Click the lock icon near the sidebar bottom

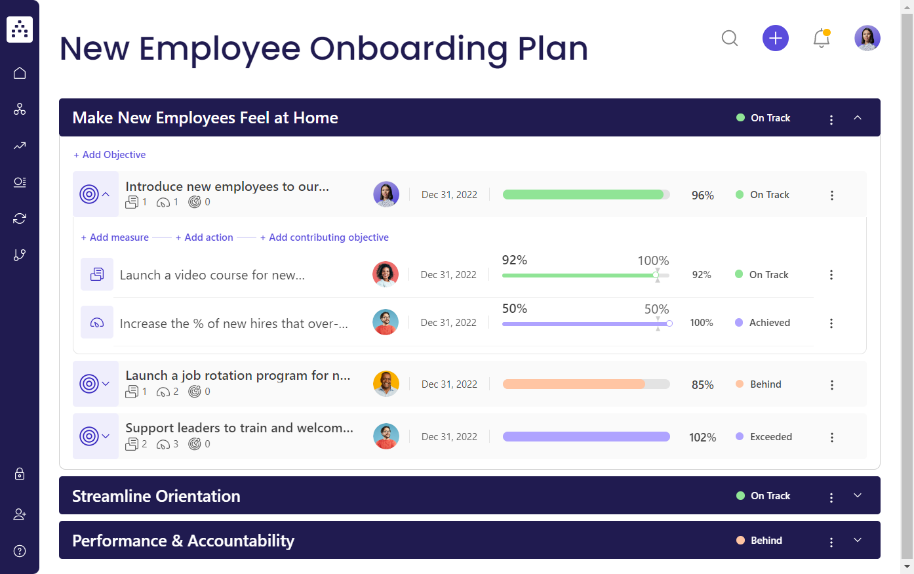pos(20,474)
